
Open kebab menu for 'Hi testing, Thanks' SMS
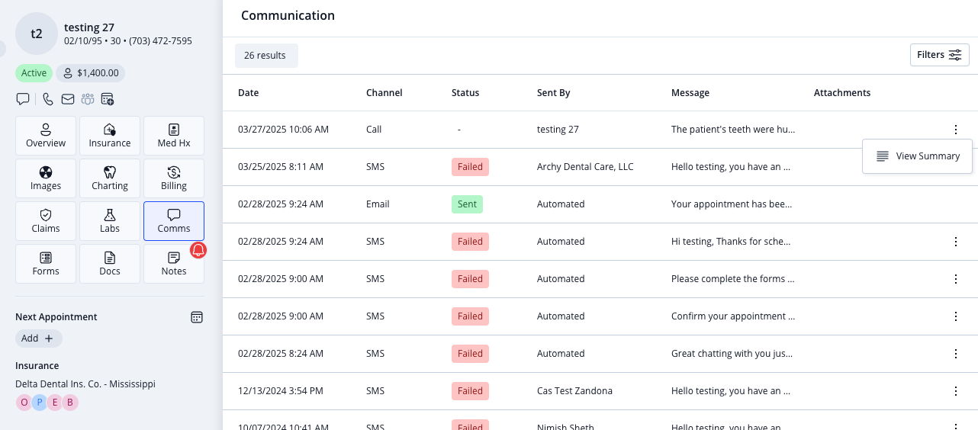pos(956,242)
